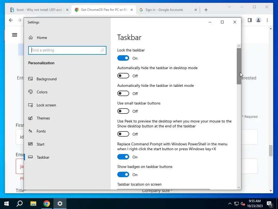Enable Peek to preview desktop toggle
The image size is (278, 209).
[x=123, y=134]
